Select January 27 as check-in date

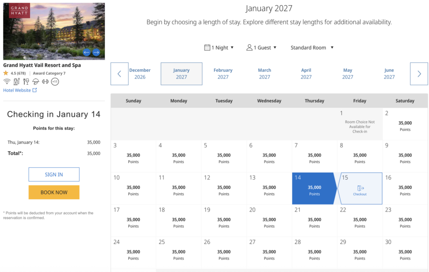[269, 253]
